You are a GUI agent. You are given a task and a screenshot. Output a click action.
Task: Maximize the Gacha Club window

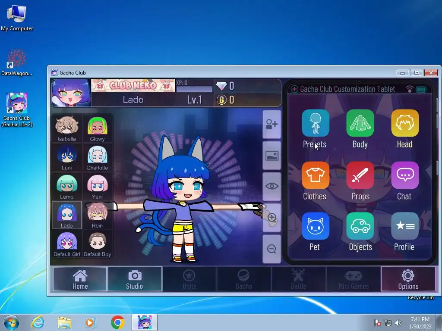click(x=417, y=73)
